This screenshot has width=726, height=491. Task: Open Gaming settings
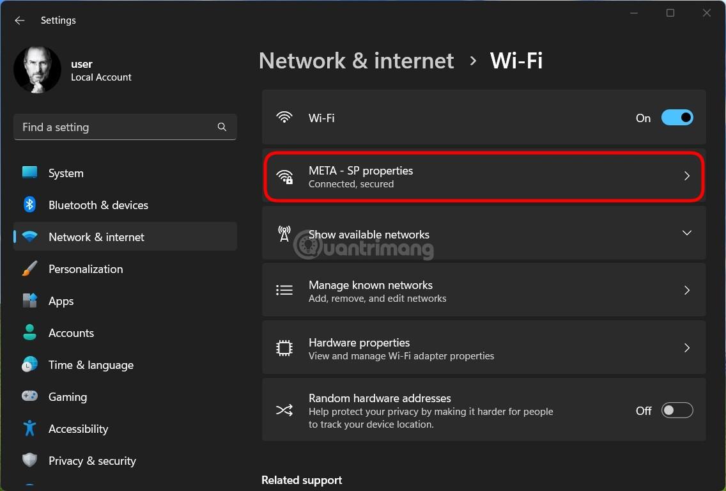click(x=125, y=396)
